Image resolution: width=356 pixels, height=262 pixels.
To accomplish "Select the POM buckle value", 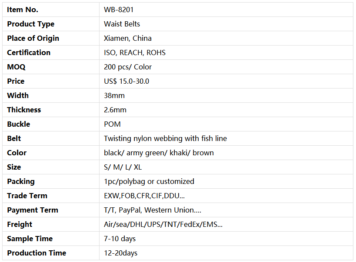I will pos(112,124).
